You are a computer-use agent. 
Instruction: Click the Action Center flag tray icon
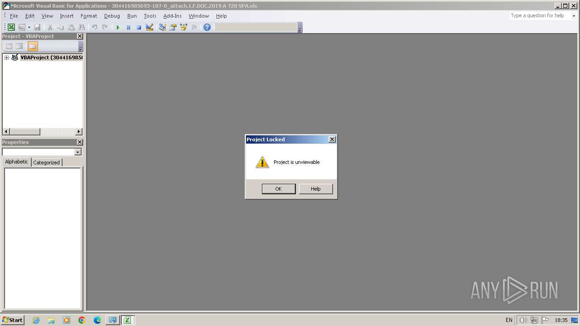pyautogui.click(x=545, y=320)
